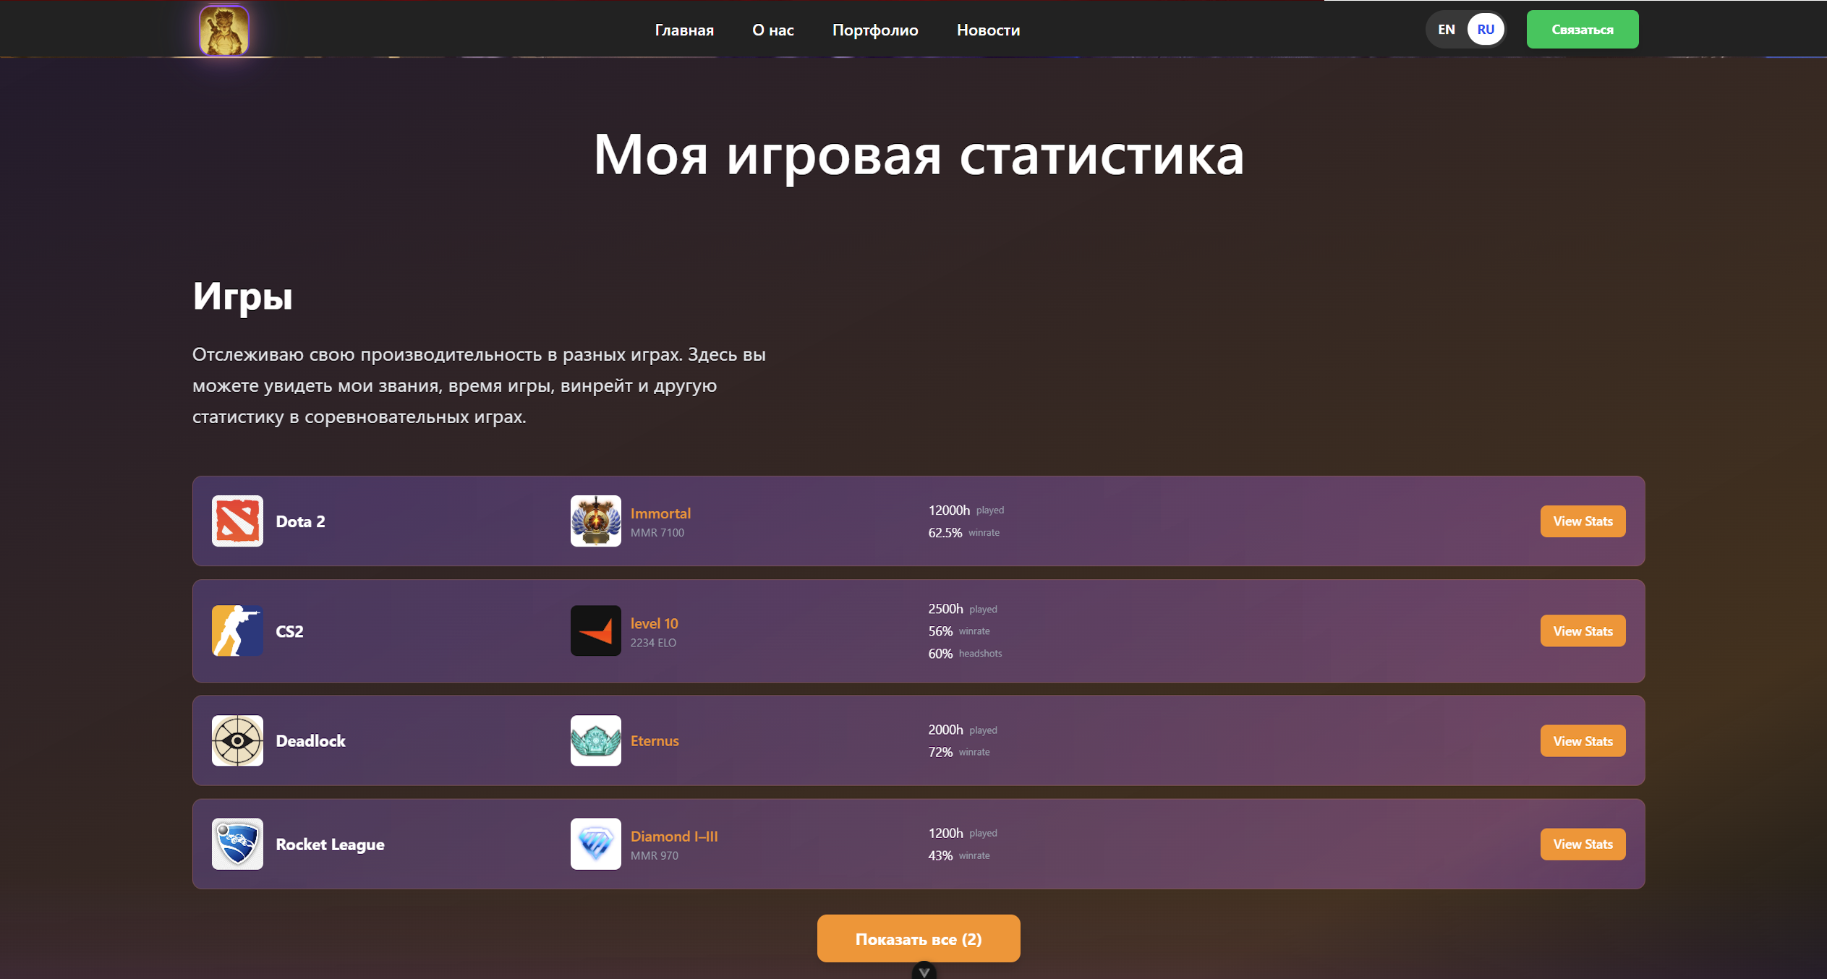1827x979 pixels.
Task: Click the Deadlock game icon
Action: (237, 740)
